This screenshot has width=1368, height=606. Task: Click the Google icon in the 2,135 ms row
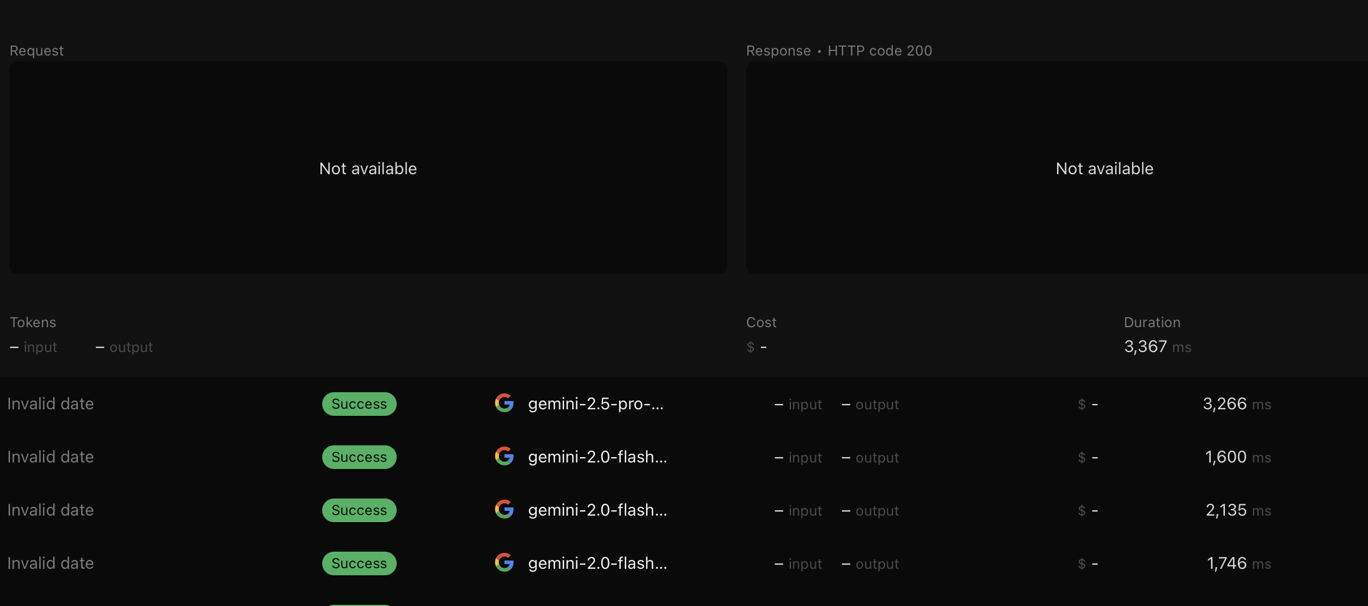pyautogui.click(x=504, y=510)
